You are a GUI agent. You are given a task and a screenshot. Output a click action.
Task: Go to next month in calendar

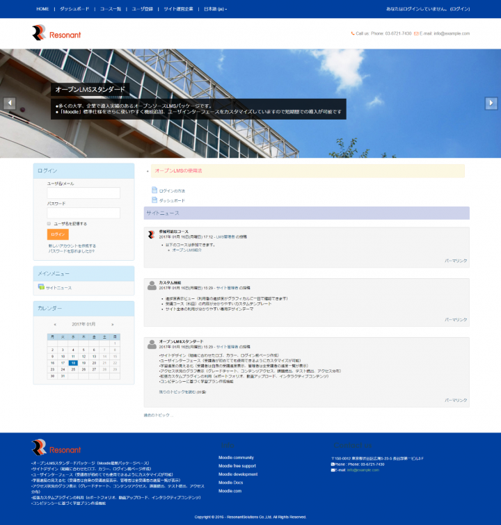[112, 324]
